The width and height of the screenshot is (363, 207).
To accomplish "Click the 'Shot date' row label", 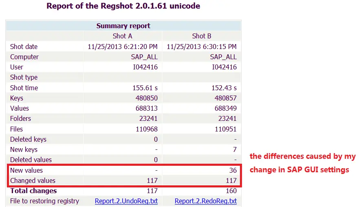I will coord(24,47).
